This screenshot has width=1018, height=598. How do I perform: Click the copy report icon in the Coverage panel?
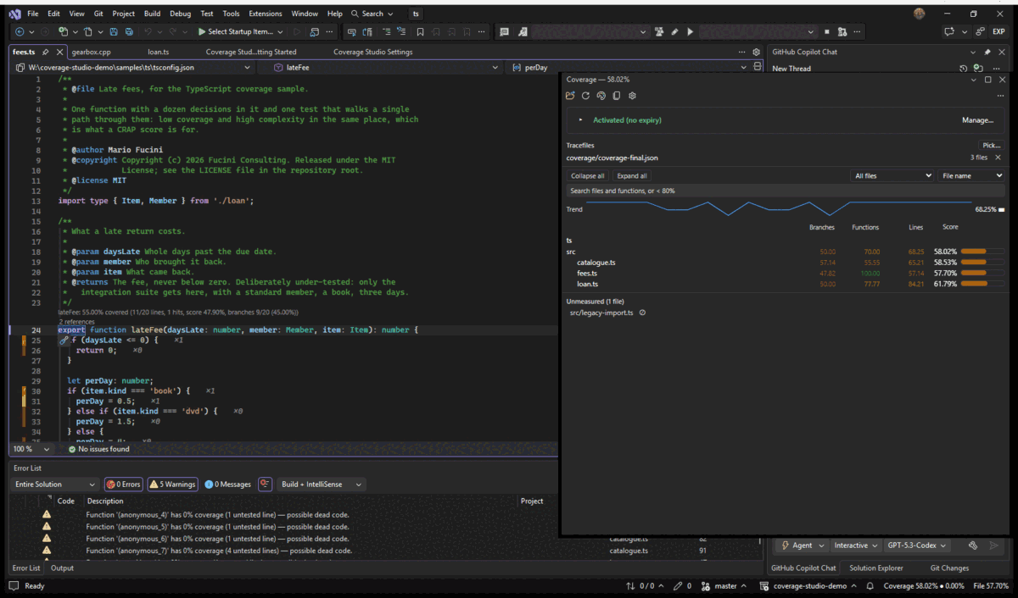point(616,96)
